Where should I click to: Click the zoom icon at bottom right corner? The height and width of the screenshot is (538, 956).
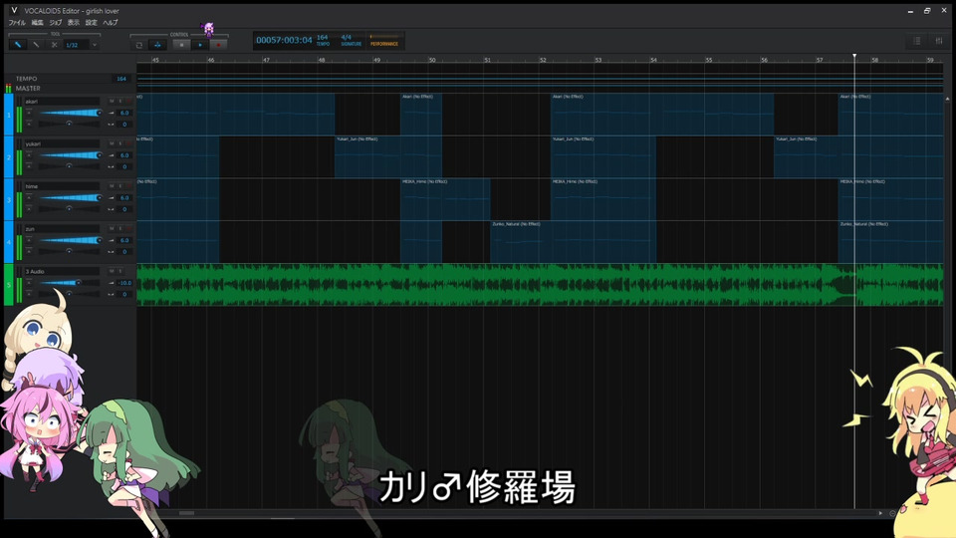[892, 513]
